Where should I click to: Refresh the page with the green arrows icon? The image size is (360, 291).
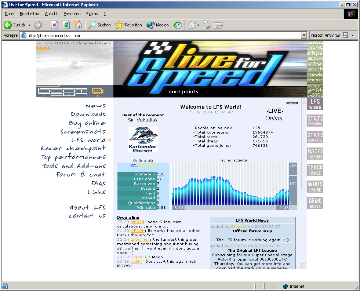66,25
